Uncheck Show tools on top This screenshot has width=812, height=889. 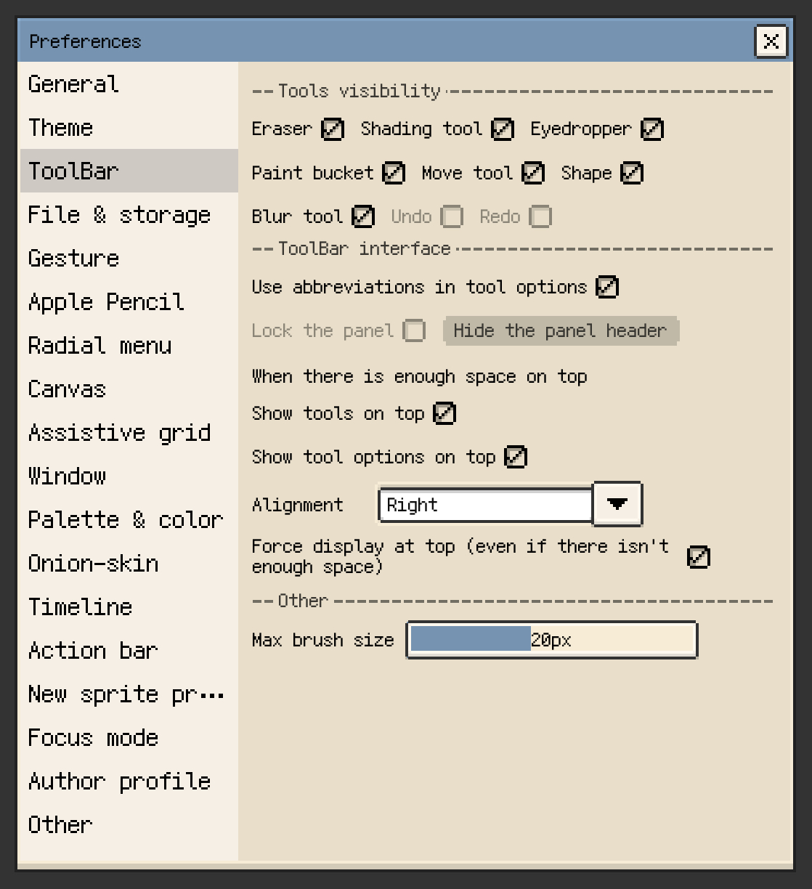point(444,413)
